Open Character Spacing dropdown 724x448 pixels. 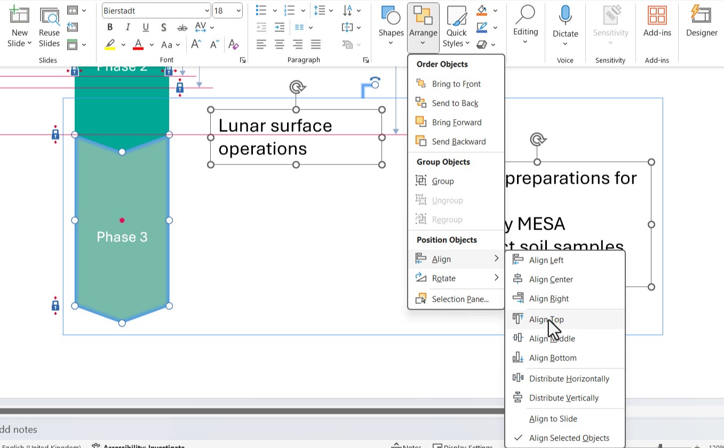pos(204,27)
